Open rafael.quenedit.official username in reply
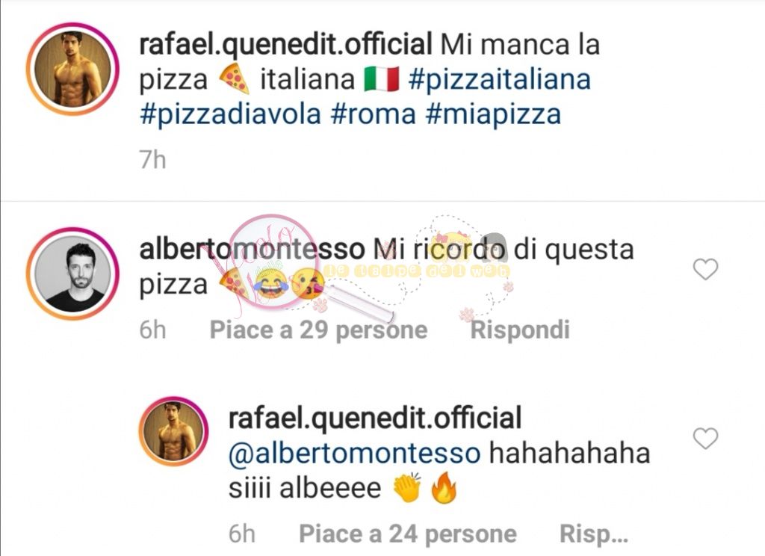Image resolution: width=765 pixels, height=556 pixels. [x=375, y=418]
